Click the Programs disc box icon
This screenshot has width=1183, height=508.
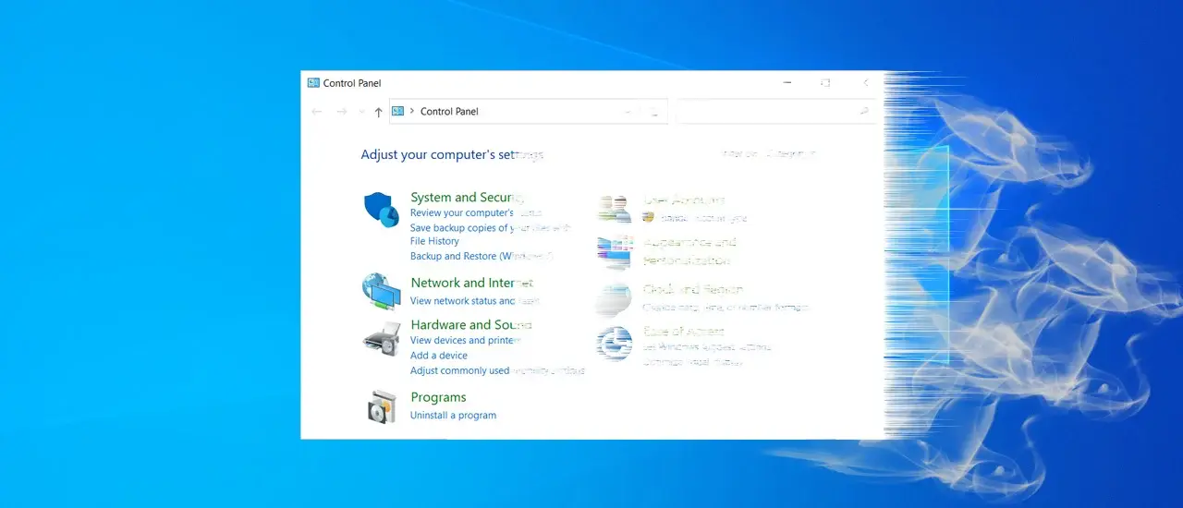[x=381, y=406]
